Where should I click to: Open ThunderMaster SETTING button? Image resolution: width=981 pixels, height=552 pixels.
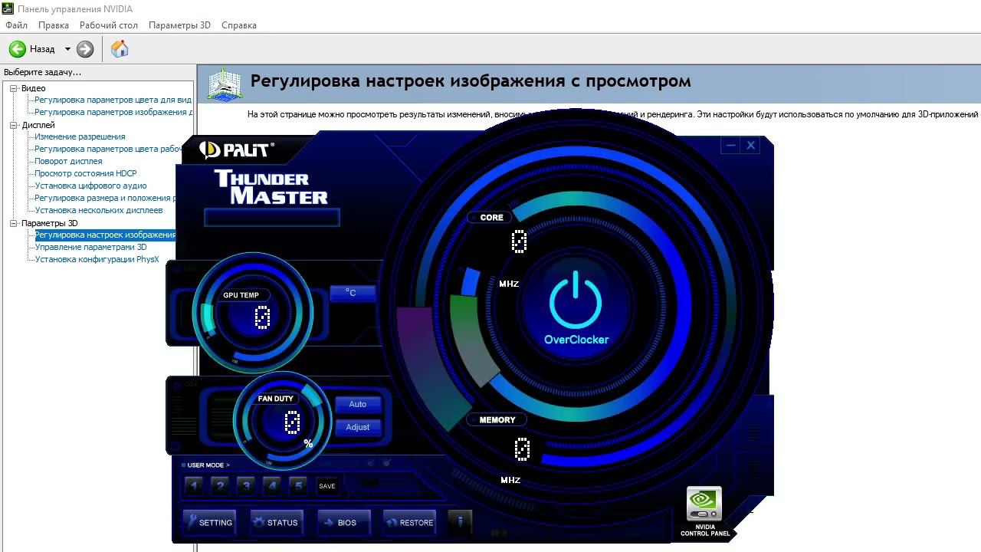pos(209,522)
